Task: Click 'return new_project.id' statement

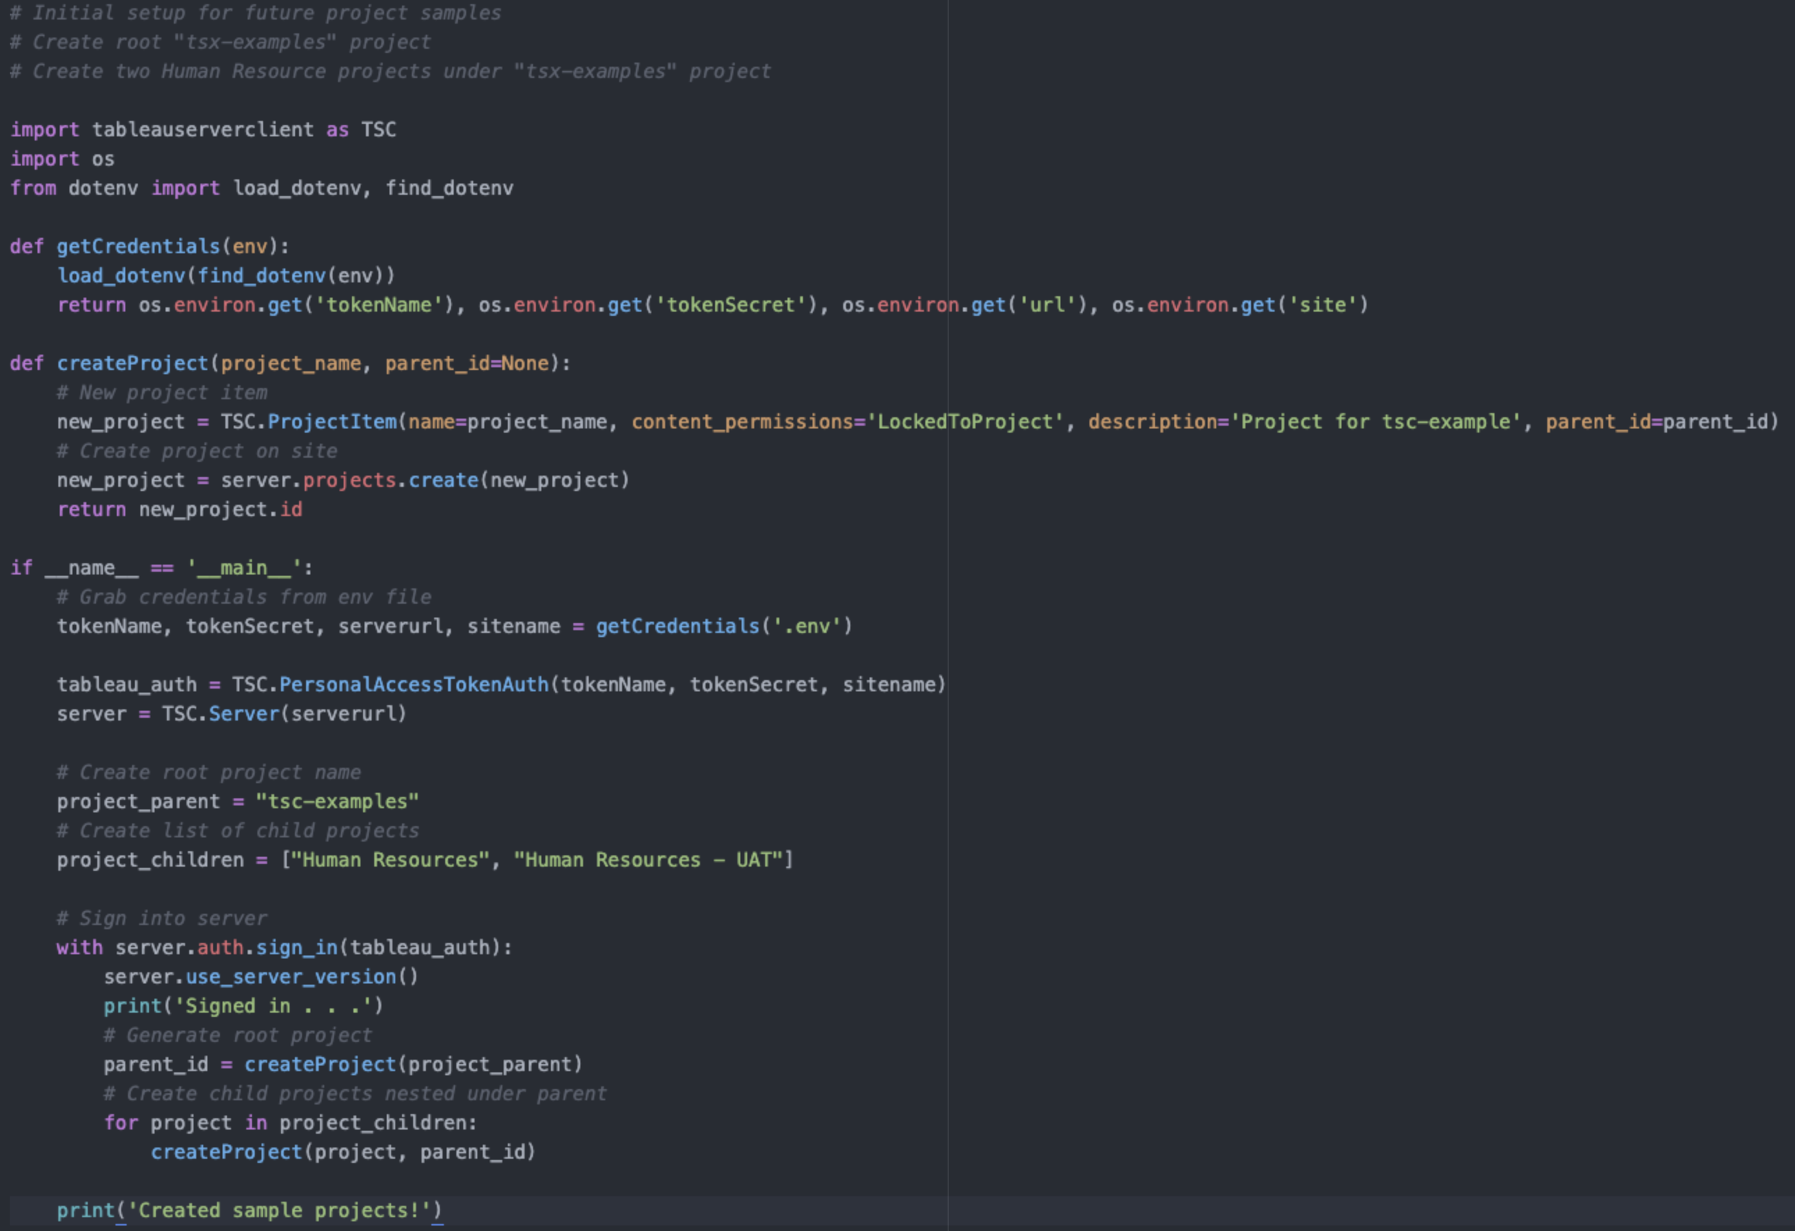Action: (x=179, y=510)
